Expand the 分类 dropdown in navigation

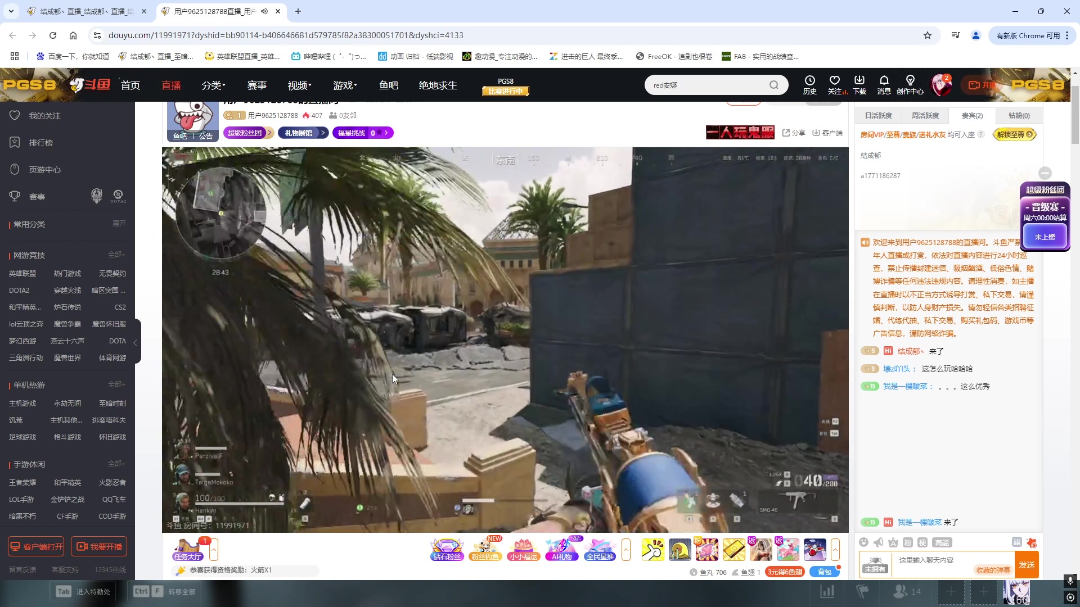click(x=214, y=85)
